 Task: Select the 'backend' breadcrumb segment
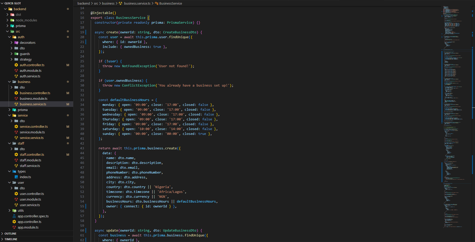click(x=84, y=3)
